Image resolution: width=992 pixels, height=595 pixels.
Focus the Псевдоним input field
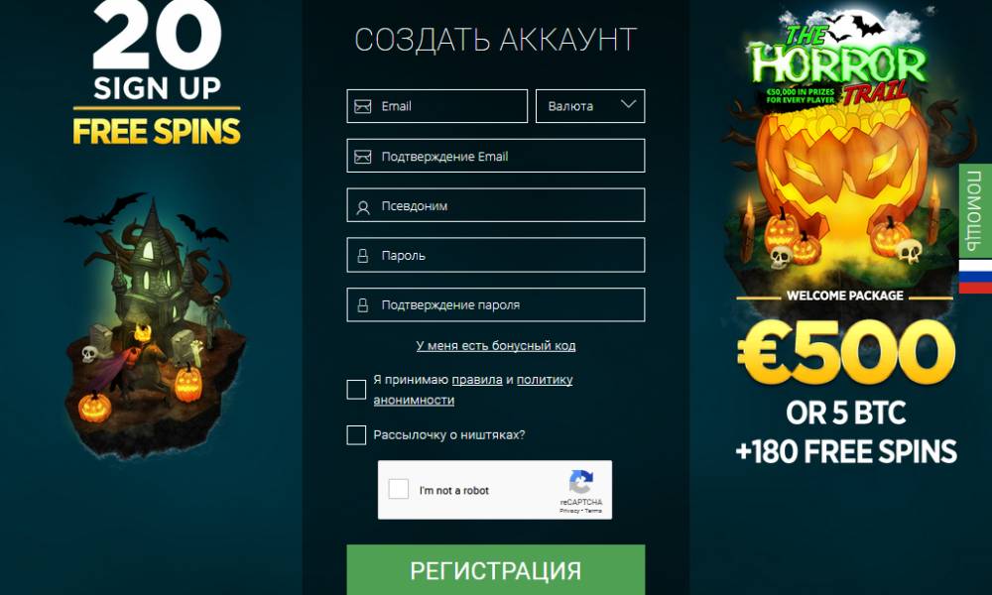(496, 205)
